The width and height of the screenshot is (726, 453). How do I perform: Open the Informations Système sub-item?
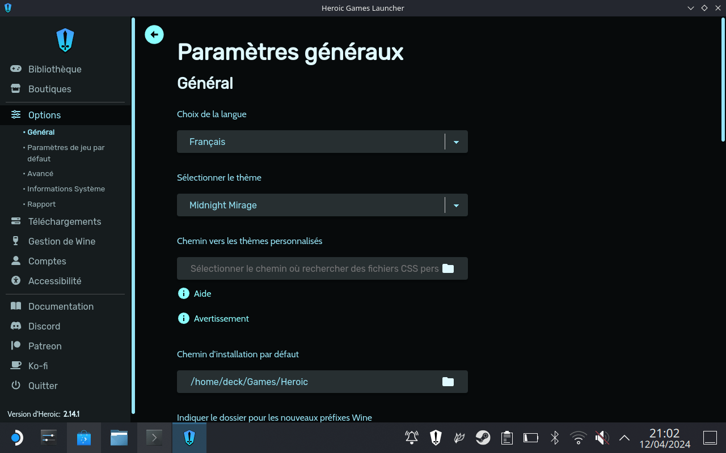66,189
